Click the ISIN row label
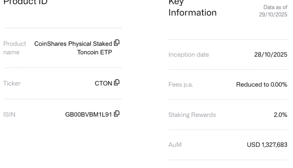Image resolution: width=293 pixels, height=168 pixels. click(x=9, y=114)
